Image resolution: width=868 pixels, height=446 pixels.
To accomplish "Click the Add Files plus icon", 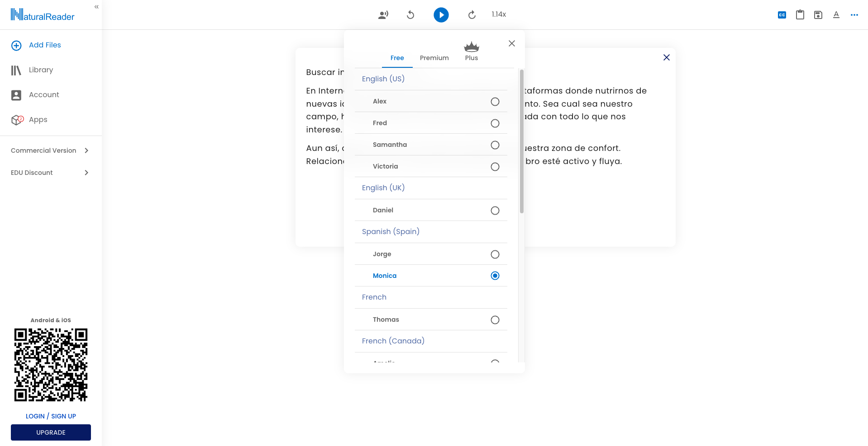I will coord(16,45).
